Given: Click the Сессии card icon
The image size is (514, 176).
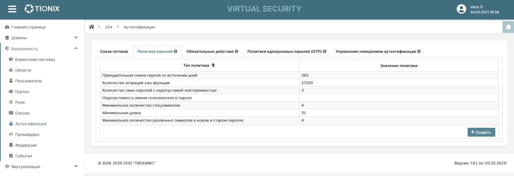Looking at the screenshot, I should pyautogui.click(x=11, y=113).
